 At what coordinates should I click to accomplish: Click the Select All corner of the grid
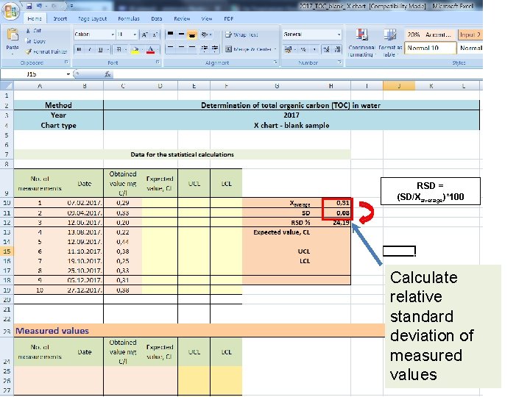pyautogui.click(x=7, y=86)
